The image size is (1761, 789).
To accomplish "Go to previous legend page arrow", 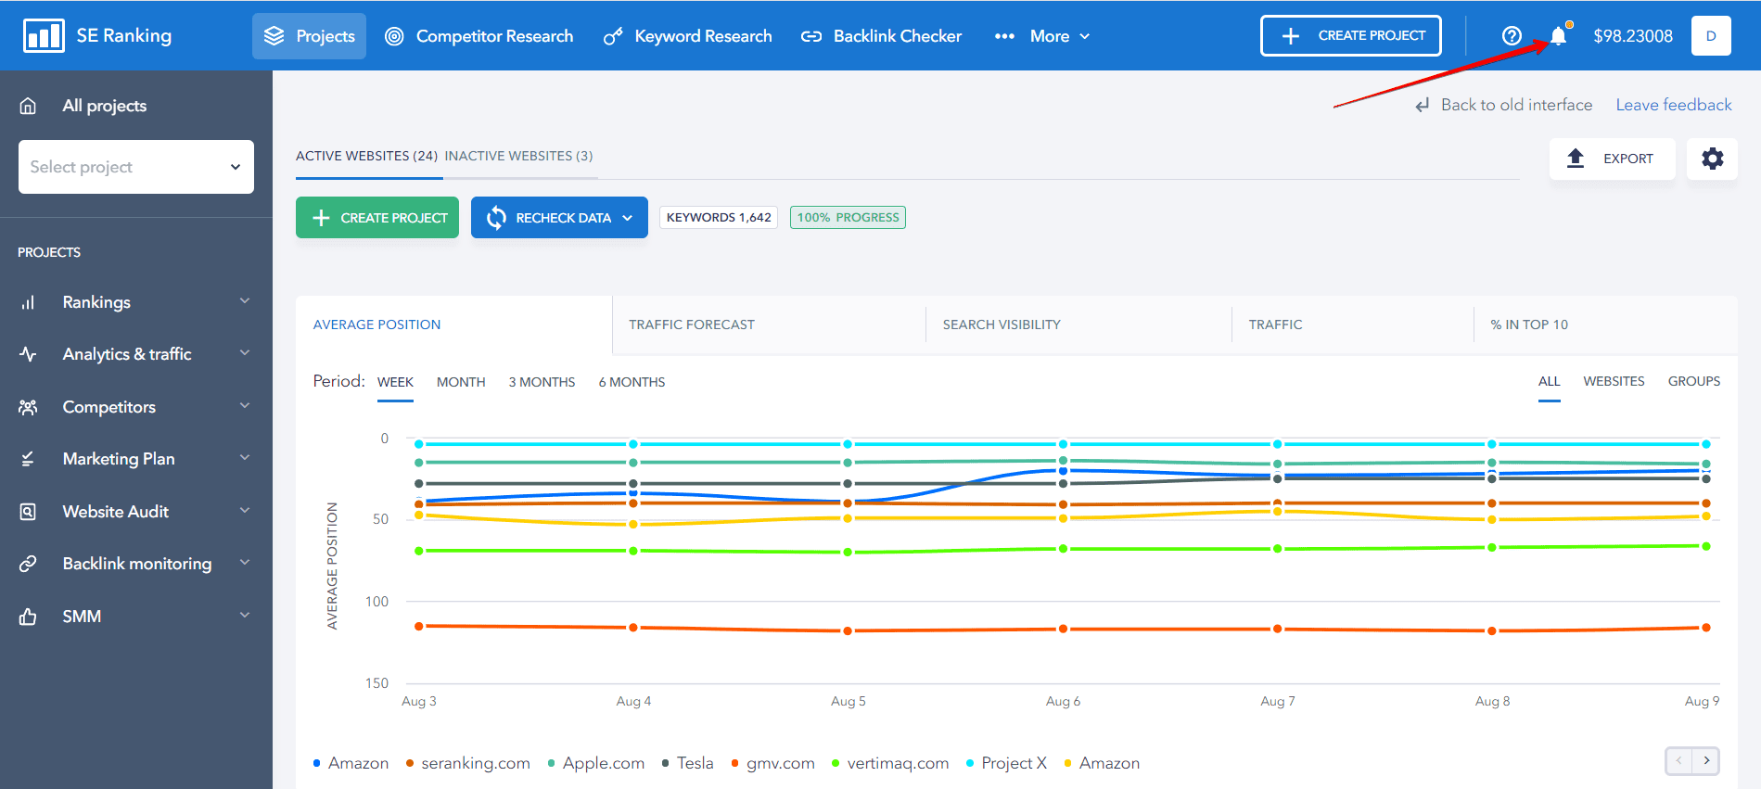I will coord(1678,760).
